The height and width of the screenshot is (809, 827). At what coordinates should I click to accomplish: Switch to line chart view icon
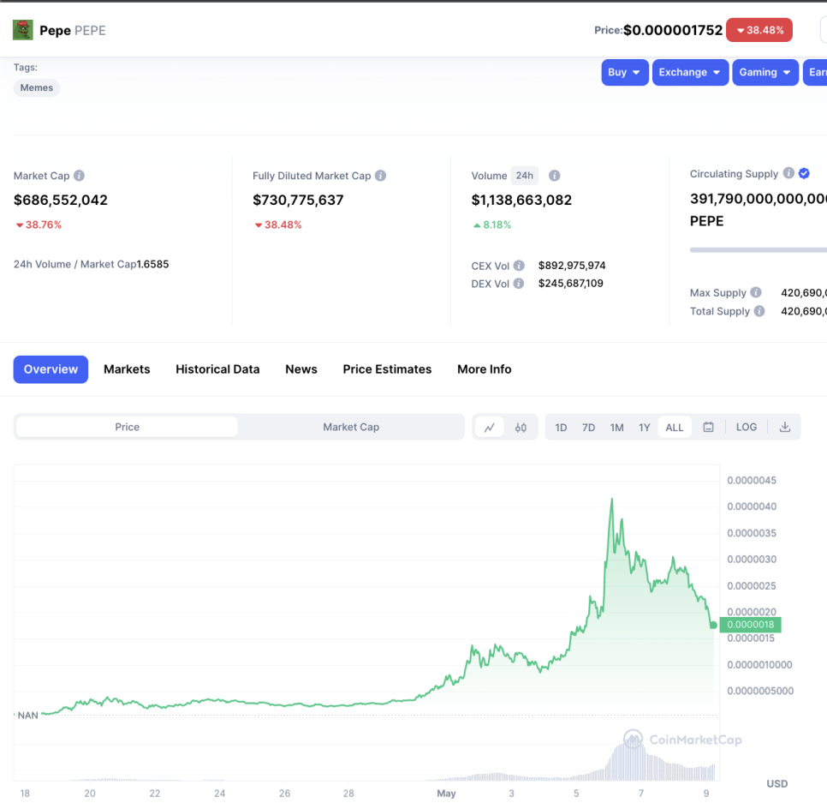490,427
